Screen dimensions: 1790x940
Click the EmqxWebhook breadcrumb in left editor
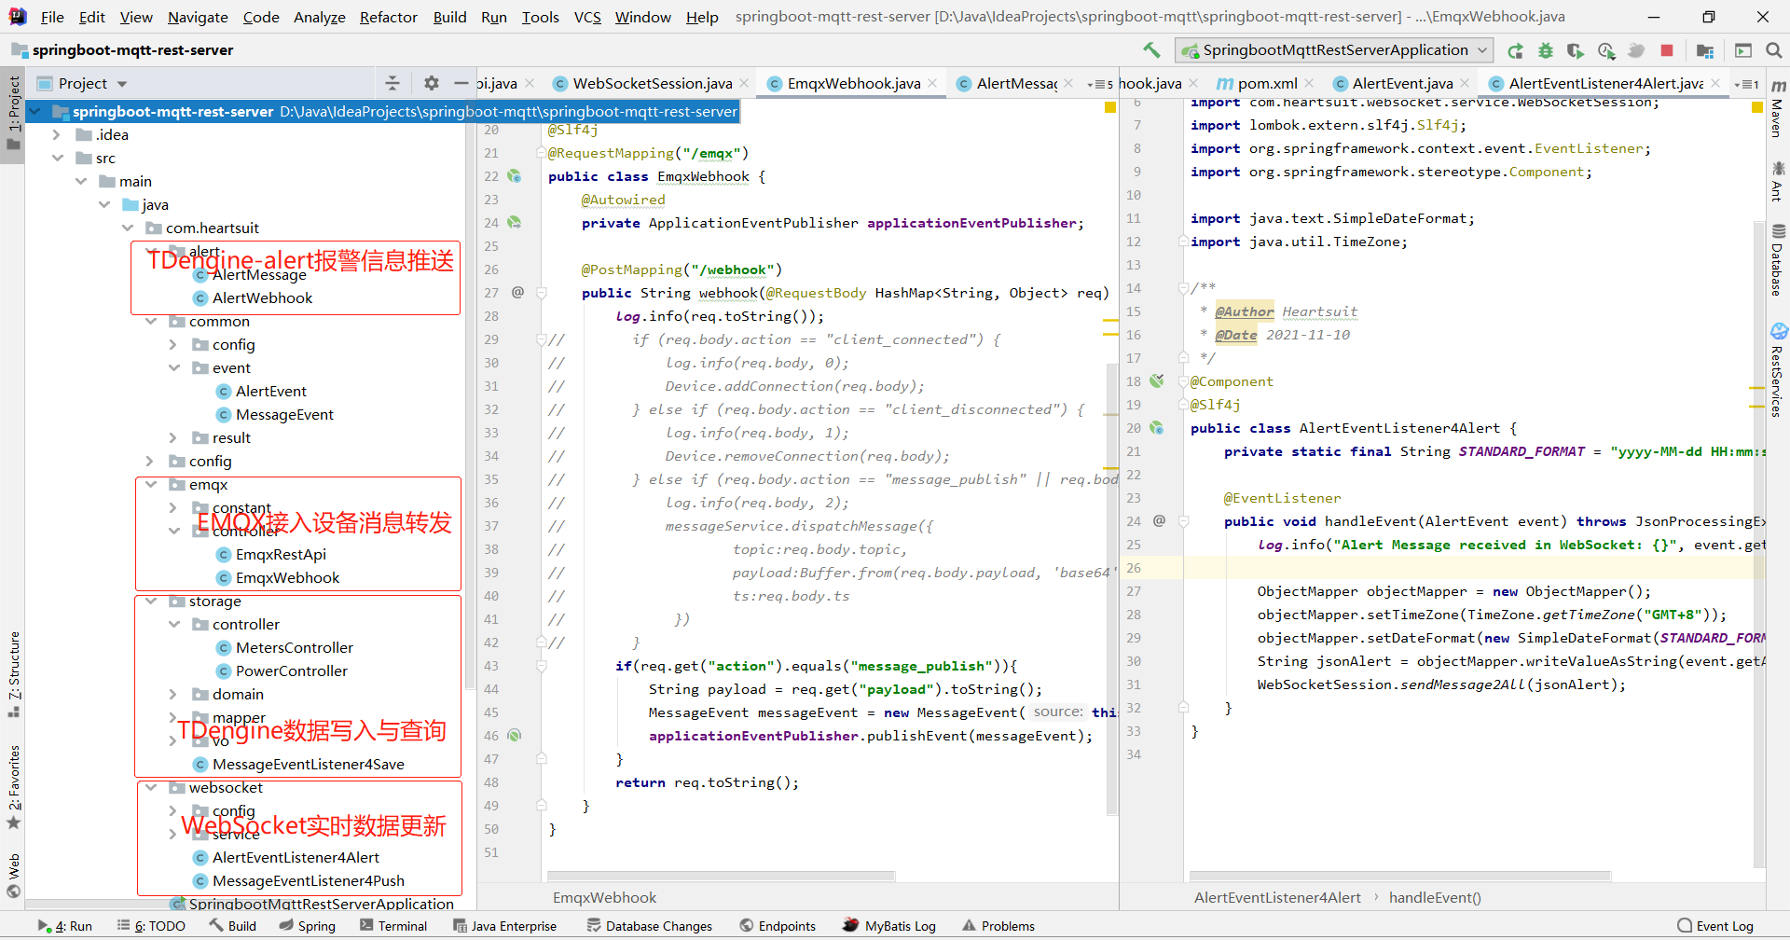point(604,897)
